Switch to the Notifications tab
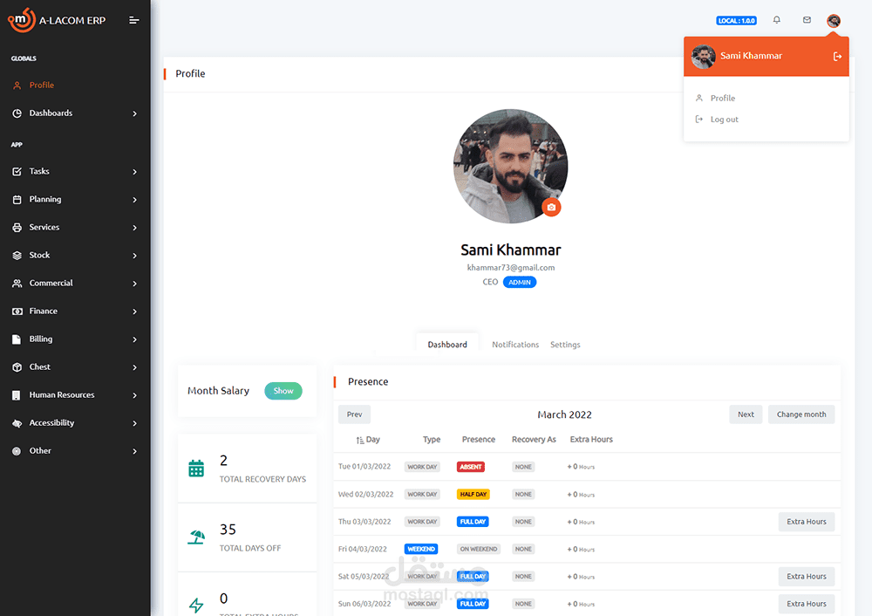The width and height of the screenshot is (872, 616). 515,345
